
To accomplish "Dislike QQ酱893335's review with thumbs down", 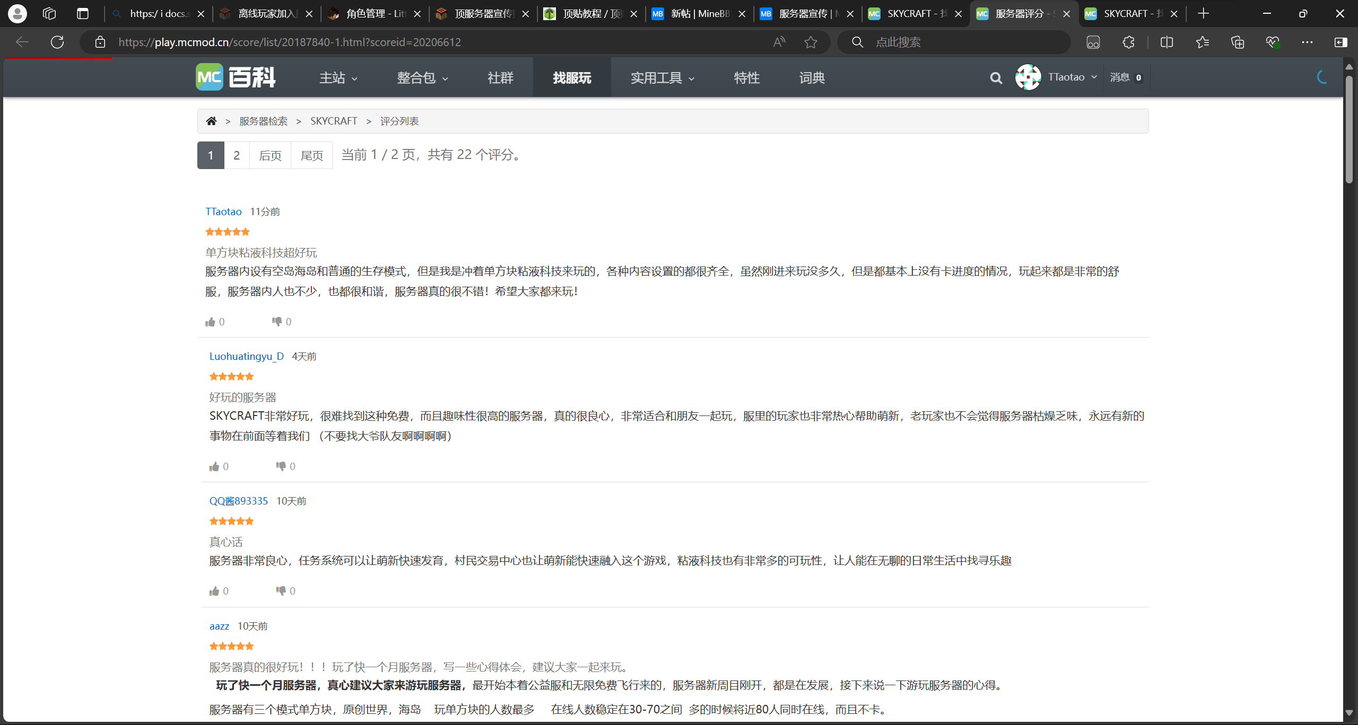I will (x=281, y=591).
